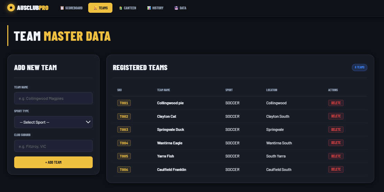Image resolution: width=384 pixels, height=192 pixels.
Task: Click the T004 SKU badge
Action: coord(124,143)
